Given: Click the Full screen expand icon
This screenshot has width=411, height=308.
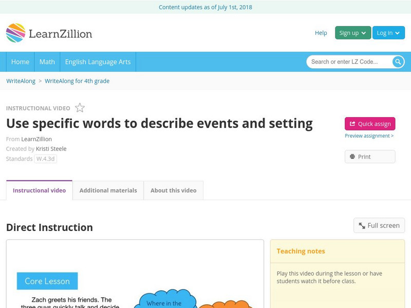Looking at the screenshot, I should [362, 225].
